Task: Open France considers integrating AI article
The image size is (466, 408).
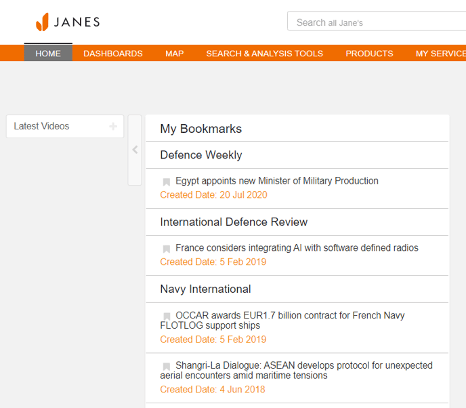Action: point(297,248)
